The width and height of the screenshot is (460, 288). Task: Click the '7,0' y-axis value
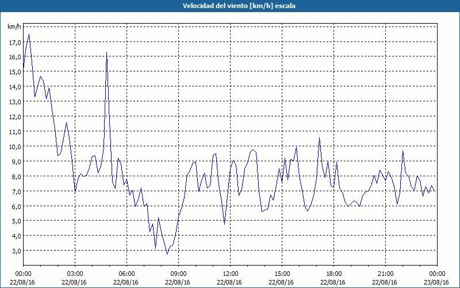coord(16,192)
